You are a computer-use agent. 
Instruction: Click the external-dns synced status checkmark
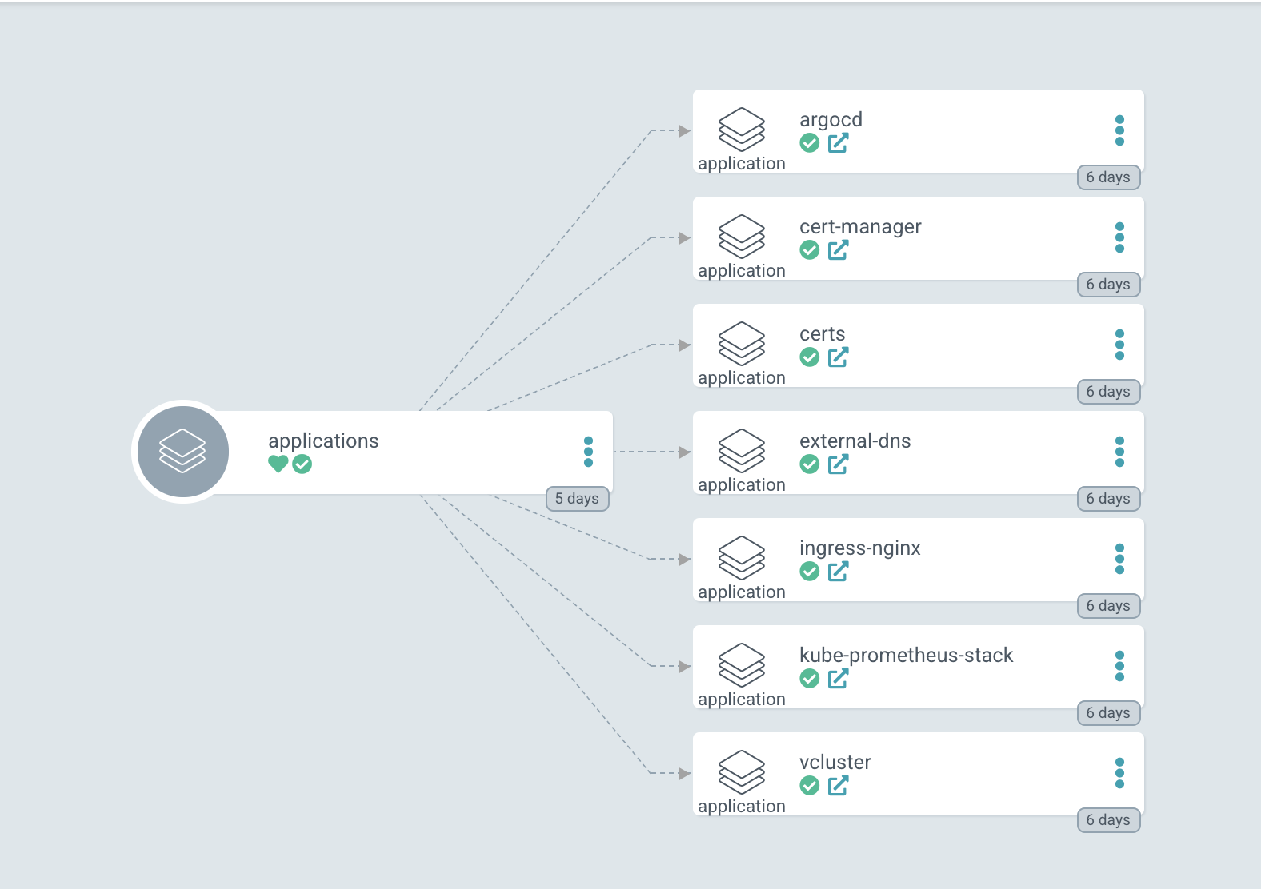pyautogui.click(x=810, y=464)
